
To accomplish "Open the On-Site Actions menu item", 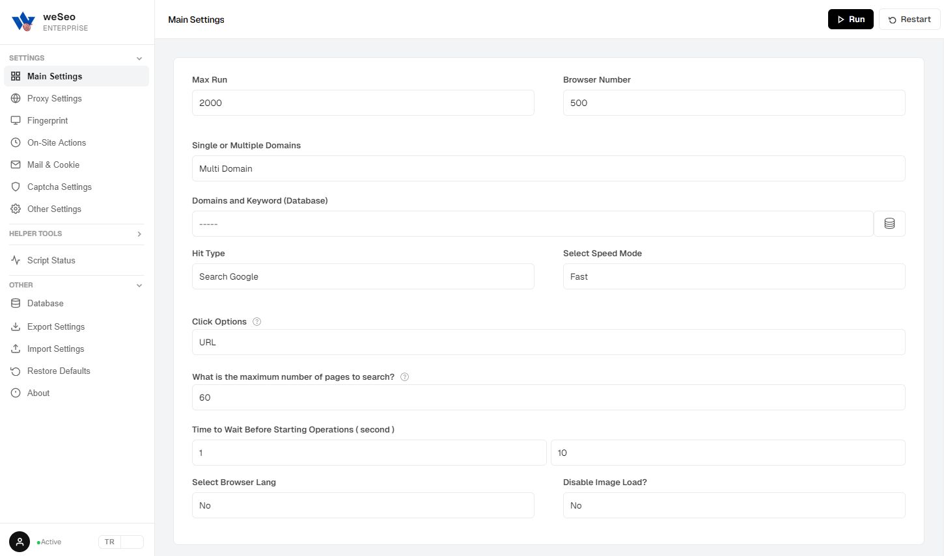I will tap(56, 143).
